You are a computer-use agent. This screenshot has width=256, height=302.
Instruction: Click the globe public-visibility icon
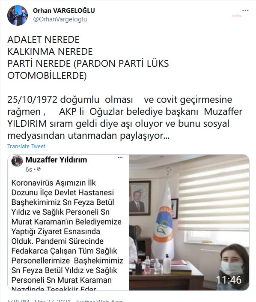tap(39, 169)
